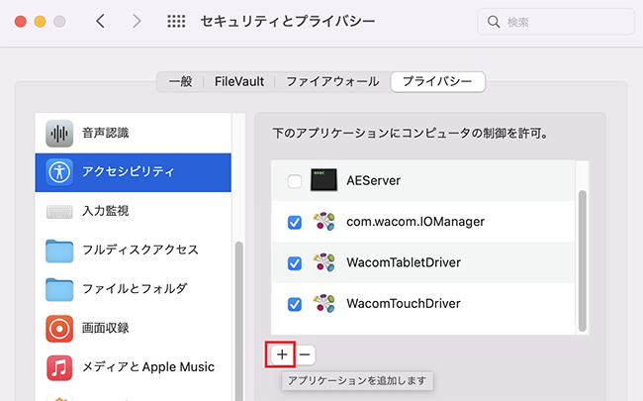The width and height of the screenshot is (643, 401).
Task: Select アクセシビリティ in the sidebar
Action: tap(134, 172)
